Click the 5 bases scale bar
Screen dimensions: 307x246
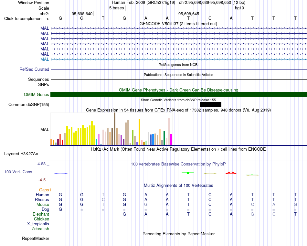tap(179, 8)
